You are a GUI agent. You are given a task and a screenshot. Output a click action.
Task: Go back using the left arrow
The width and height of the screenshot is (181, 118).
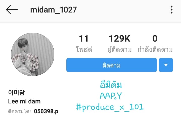point(12,10)
